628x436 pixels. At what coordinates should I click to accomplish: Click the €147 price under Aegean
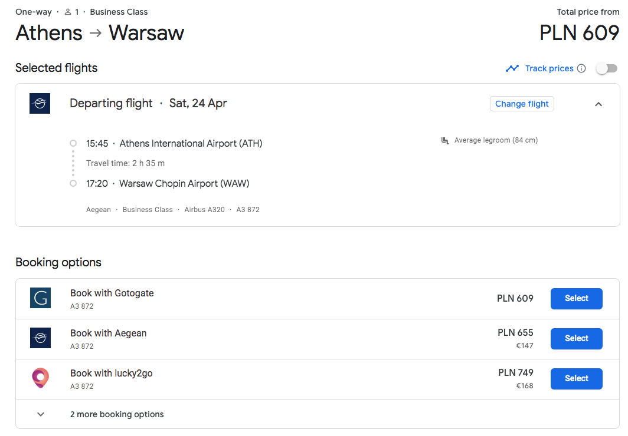pyautogui.click(x=524, y=346)
